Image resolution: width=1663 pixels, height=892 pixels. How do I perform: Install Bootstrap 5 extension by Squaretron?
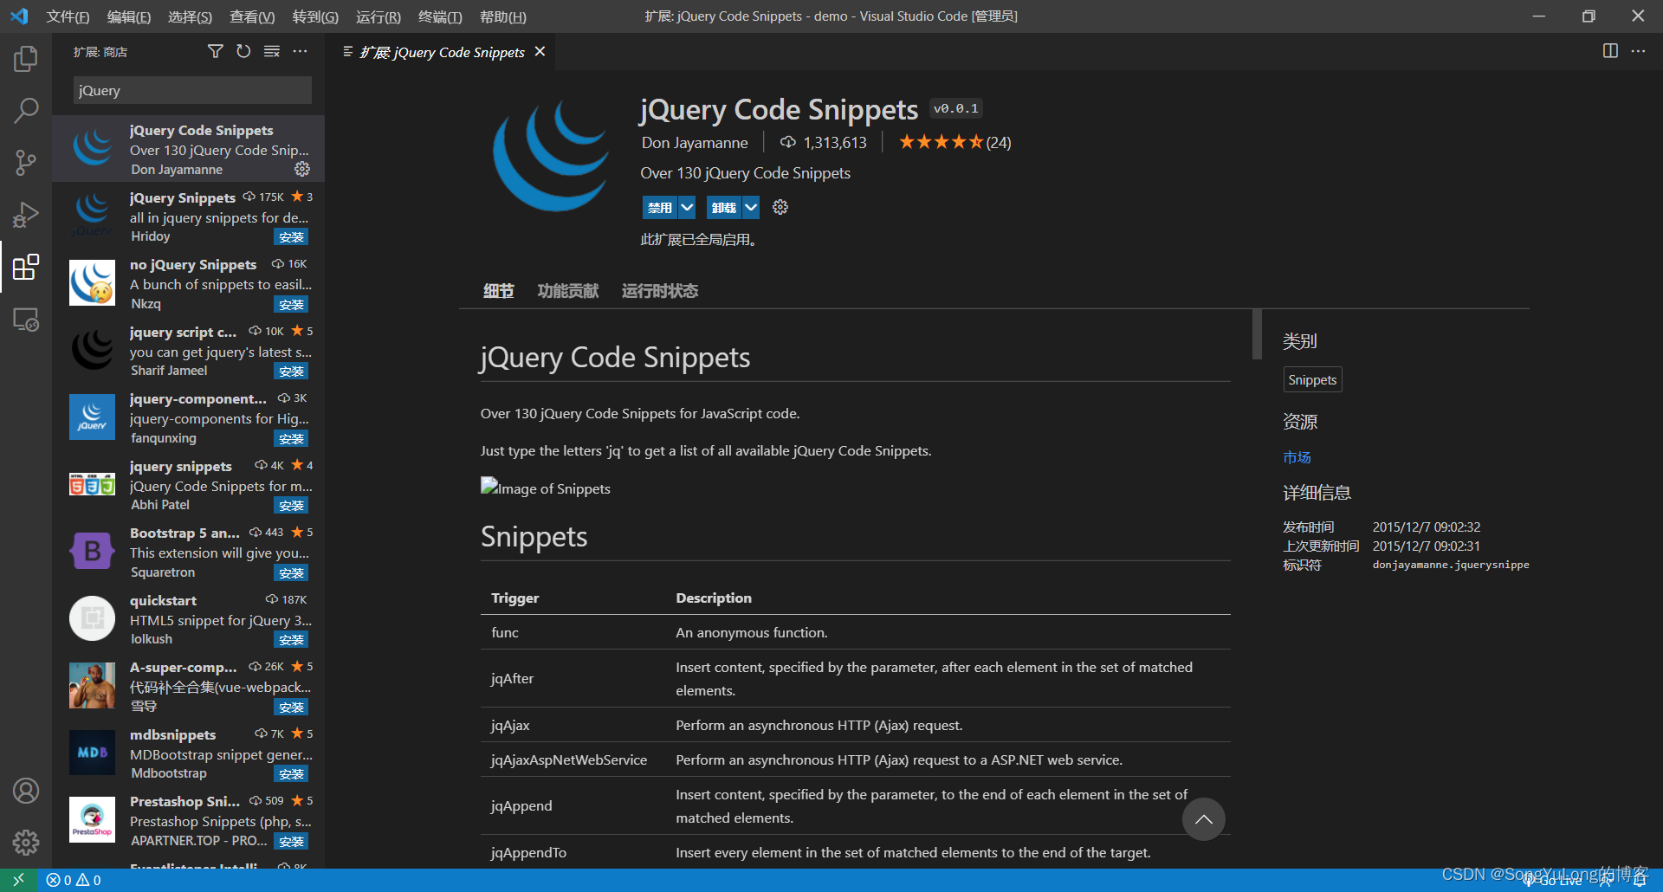click(x=292, y=573)
